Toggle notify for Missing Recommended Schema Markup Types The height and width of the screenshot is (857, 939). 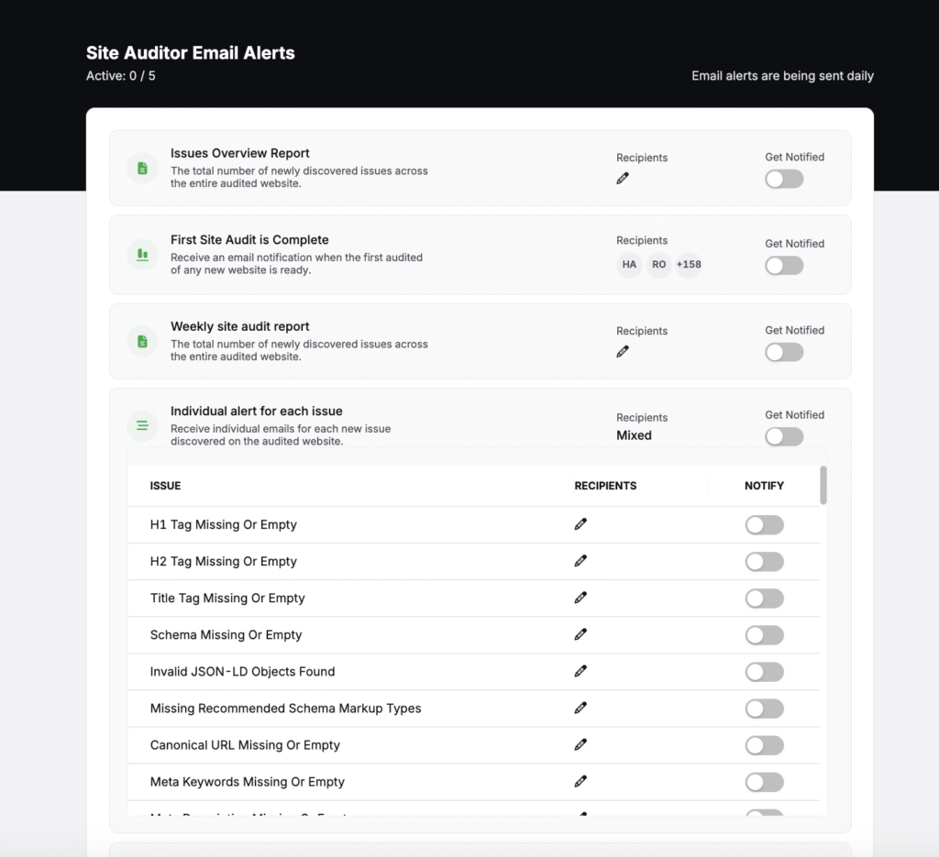pyautogui.click(x=764, y=709)
